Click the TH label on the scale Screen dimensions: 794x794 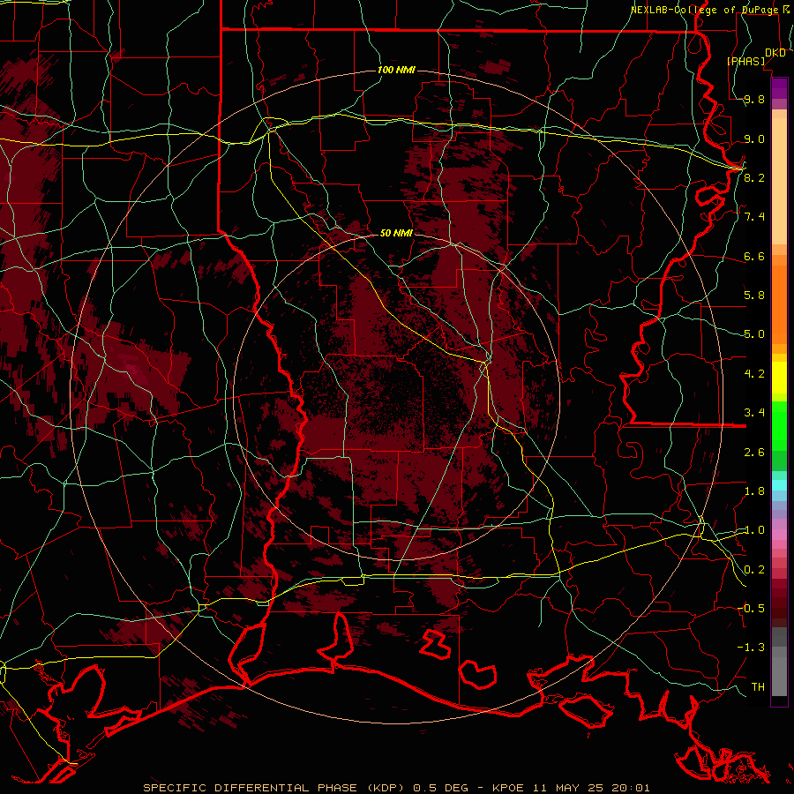click(x=758, y=687)
